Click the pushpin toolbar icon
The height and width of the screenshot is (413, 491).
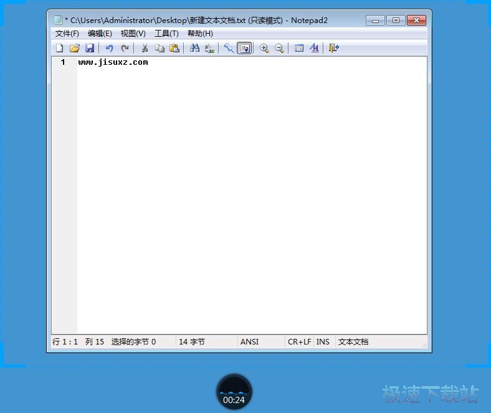point(229,48)
